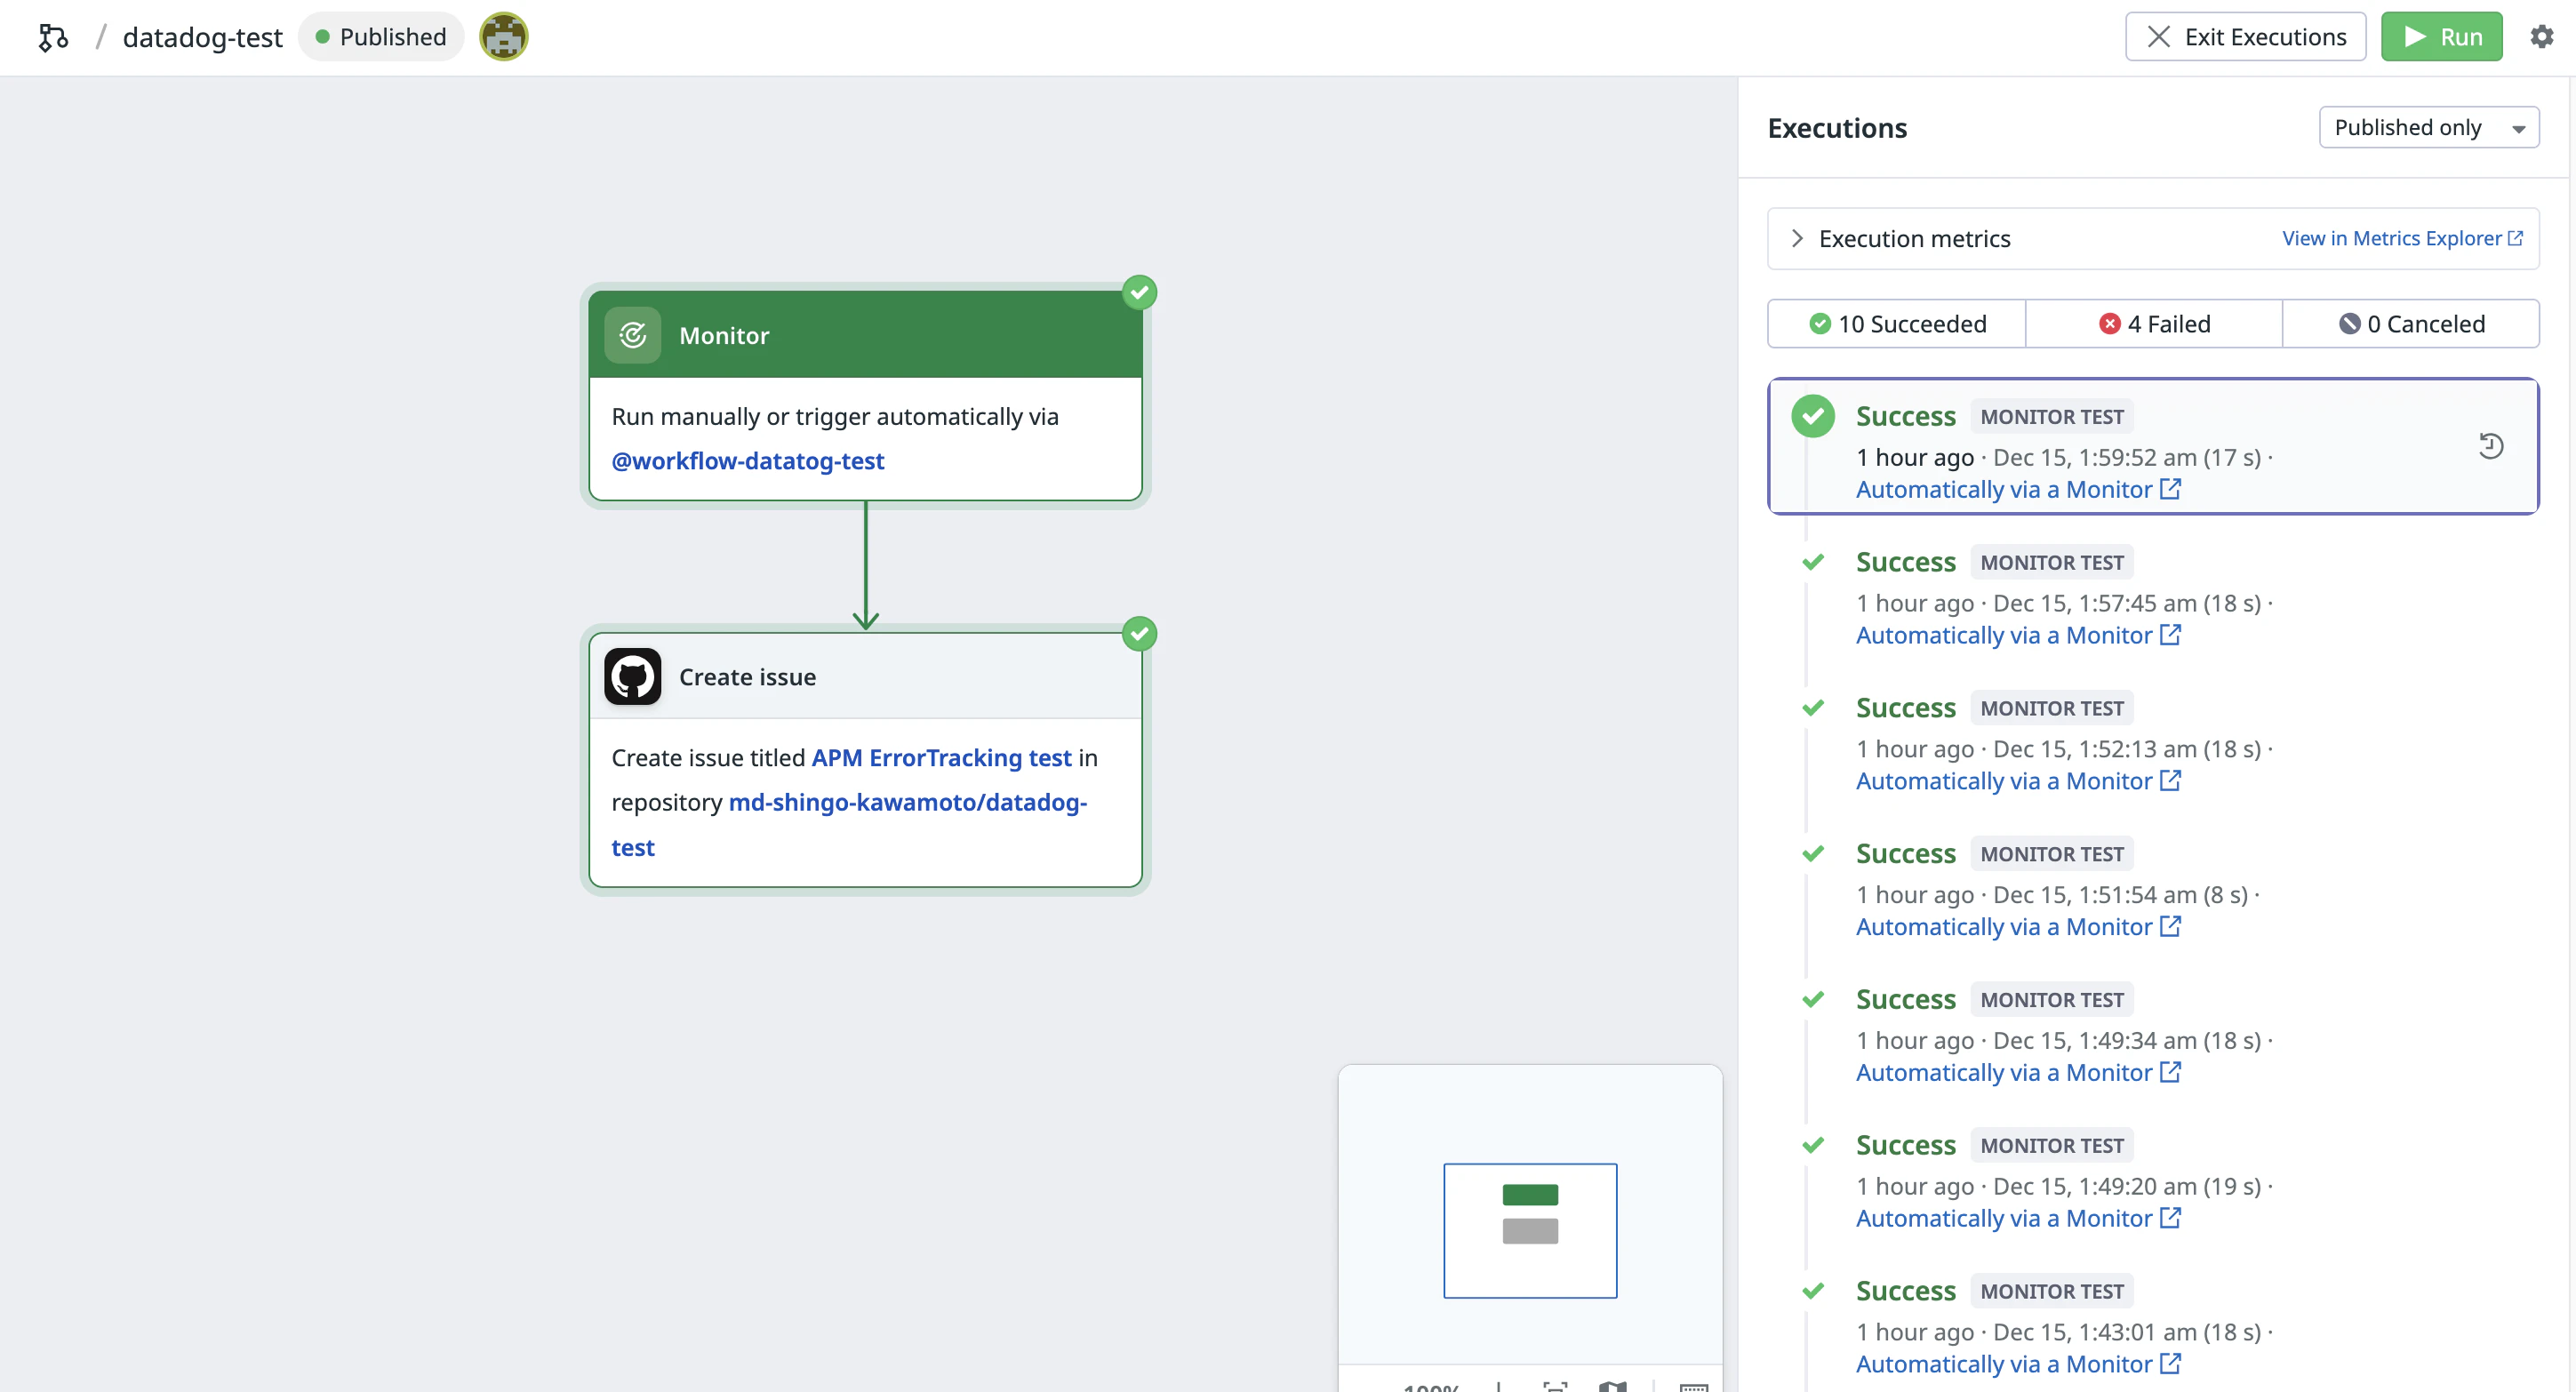This screenshot has width=2576, height=1392.
Task: Open Automatically via a Monitor link for 1:51:54 run
Action: click(2018, 927)
